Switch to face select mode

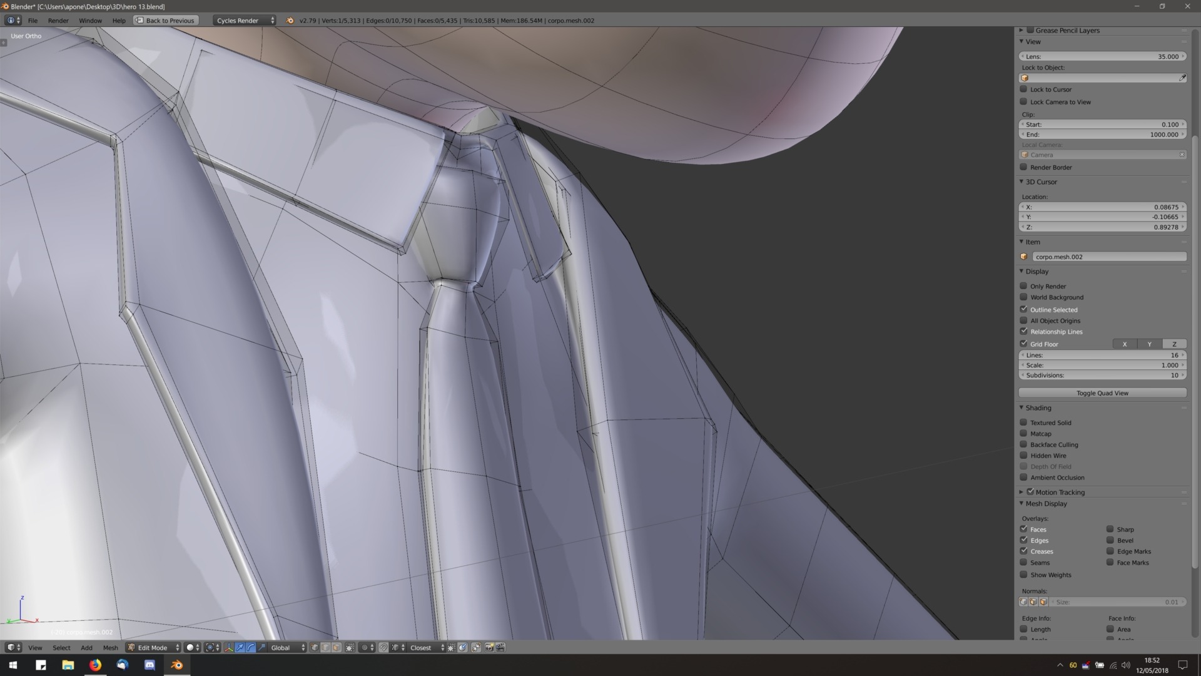pyautogui.click(x=337, y=647)
